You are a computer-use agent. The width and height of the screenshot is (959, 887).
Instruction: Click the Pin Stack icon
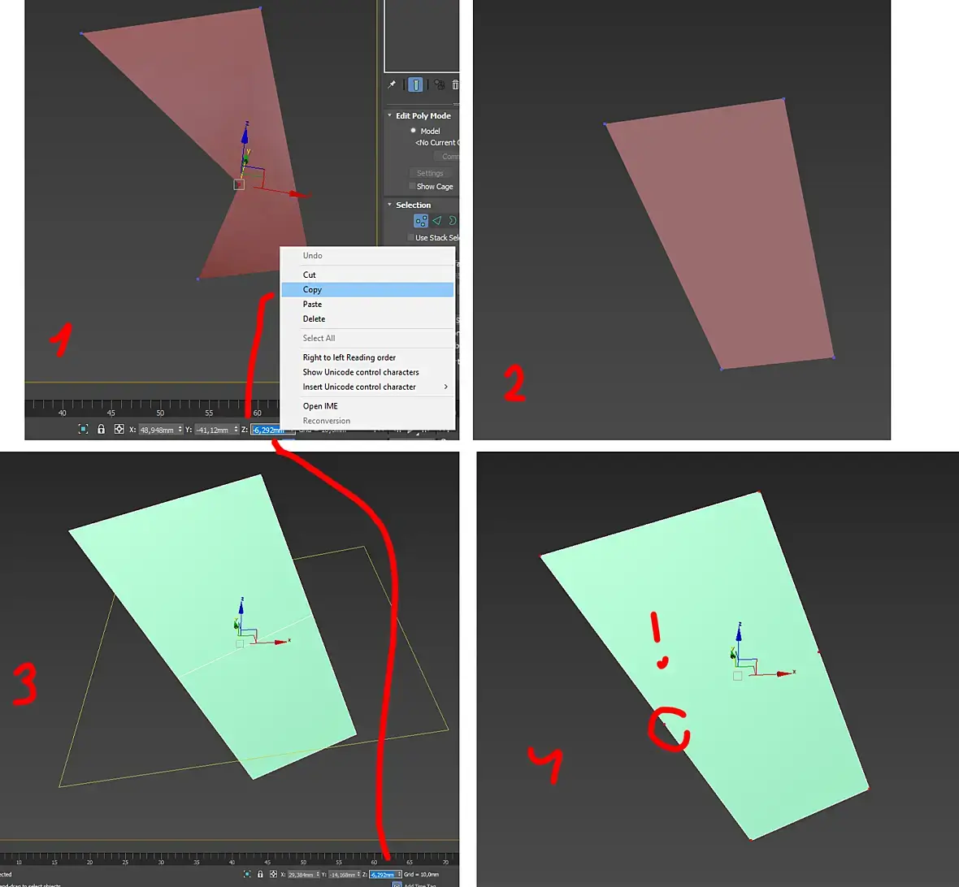392,84
